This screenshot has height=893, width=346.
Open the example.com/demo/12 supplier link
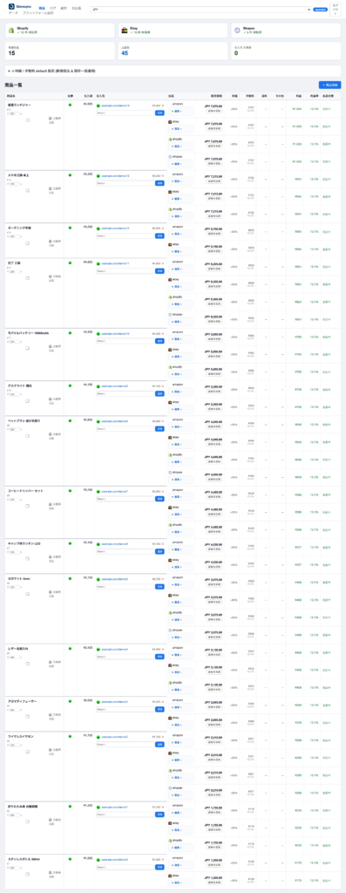click(x=115, y=228)
